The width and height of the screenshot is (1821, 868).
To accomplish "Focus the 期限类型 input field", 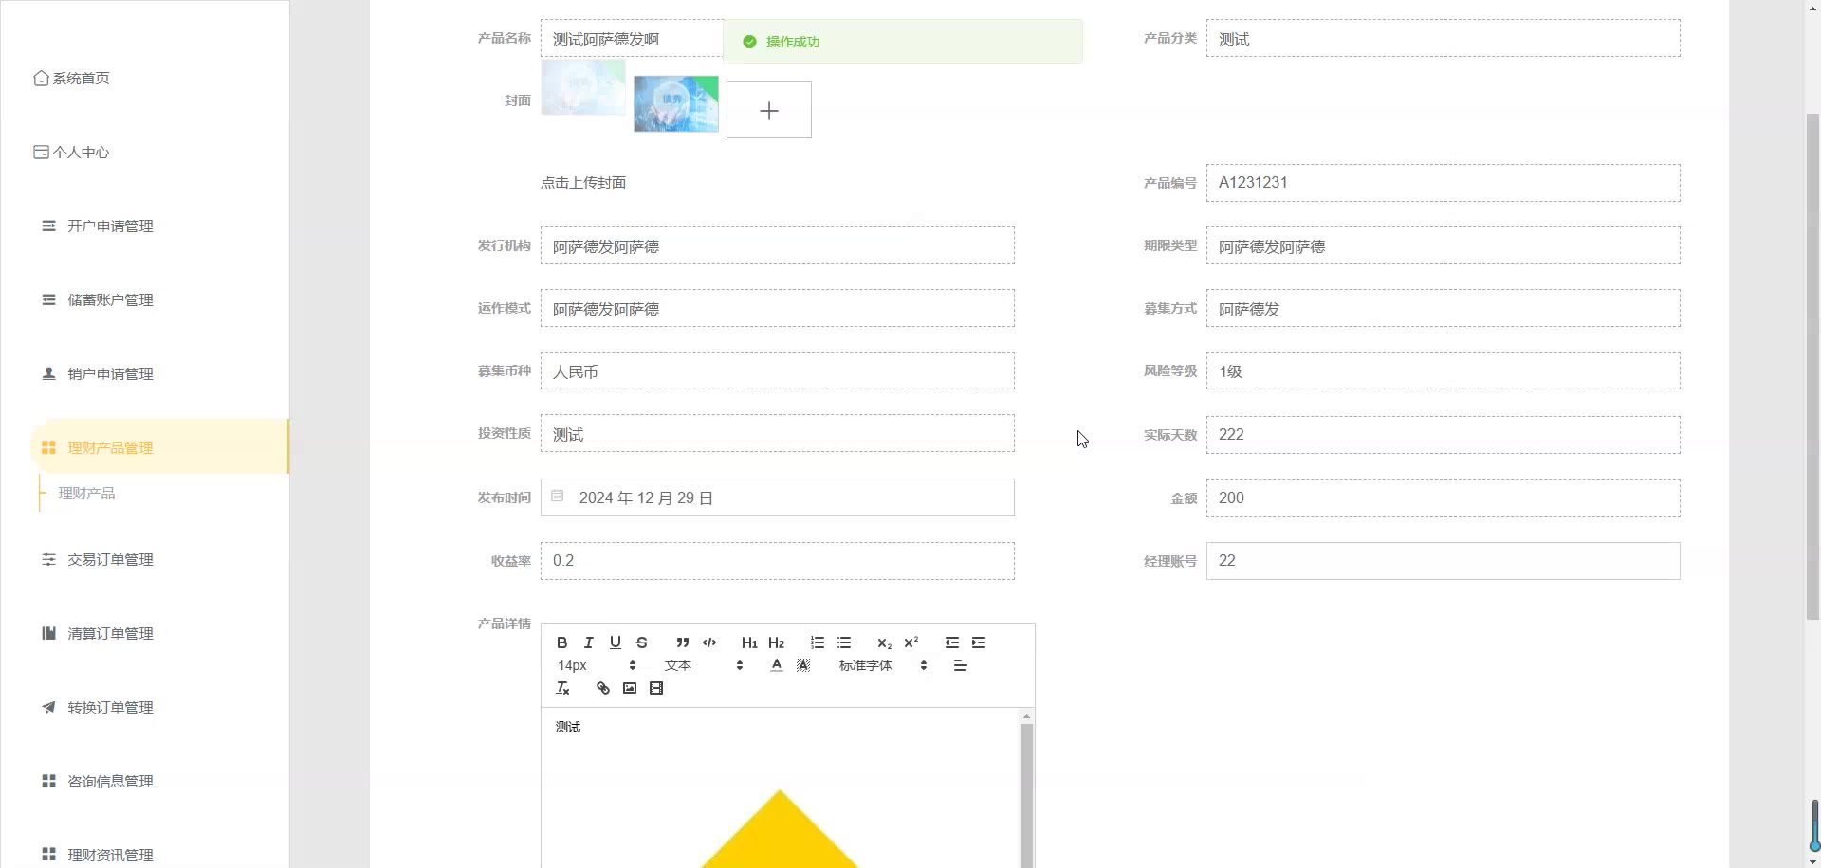I will click(1444, 245).
